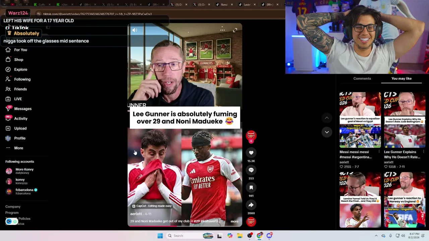The image size is (429, 241).
Task: Save video with the bookmark icon
Action: click(x=251, y=187)
